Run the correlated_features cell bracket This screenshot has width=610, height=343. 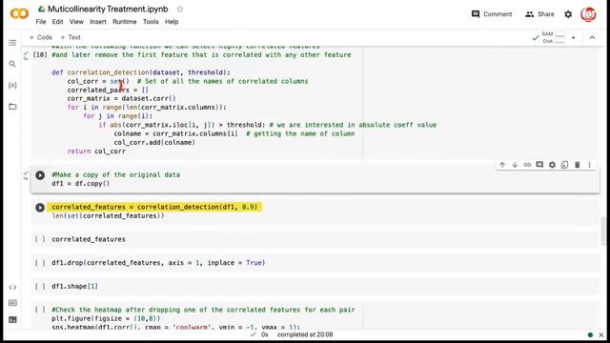pos(40,239)
